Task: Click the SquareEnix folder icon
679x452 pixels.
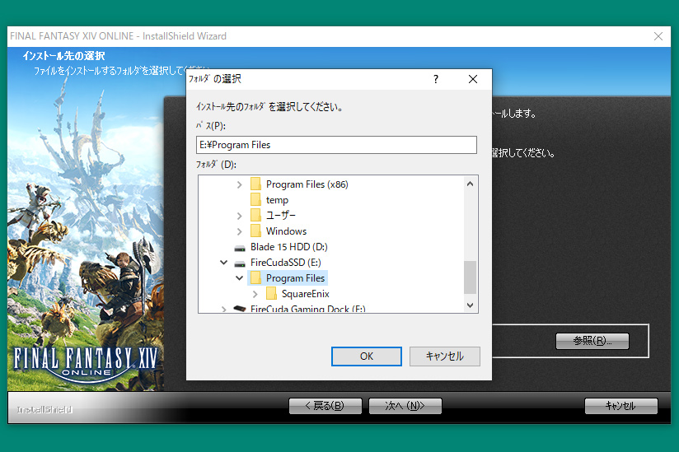Action: click(271, 294)
